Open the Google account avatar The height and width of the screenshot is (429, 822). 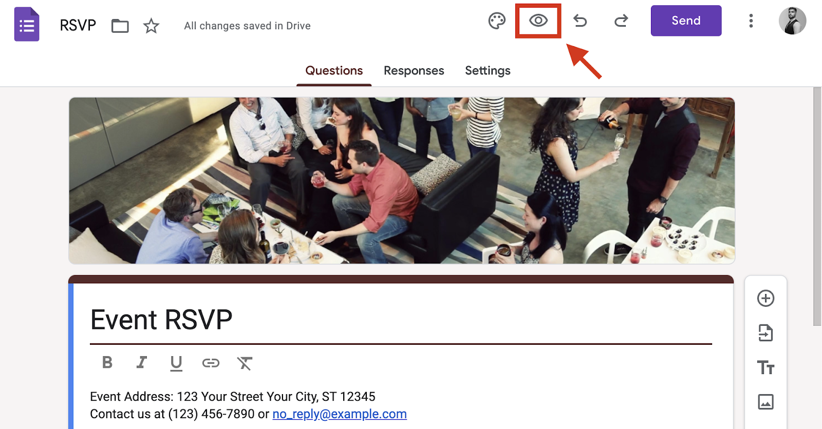pyautogui.click(x=792, y=21)
